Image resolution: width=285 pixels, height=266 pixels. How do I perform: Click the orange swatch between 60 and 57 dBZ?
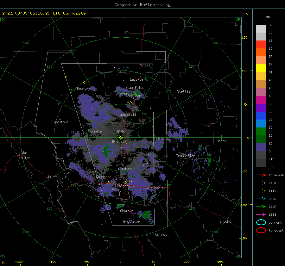pyautogui.click(x=261, y=53)
